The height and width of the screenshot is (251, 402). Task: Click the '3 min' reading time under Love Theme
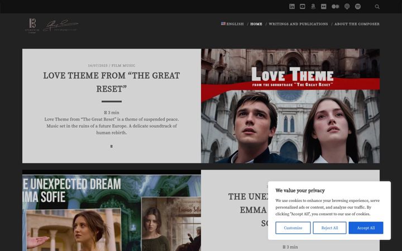pyautogui.click(x=112, y=113)
